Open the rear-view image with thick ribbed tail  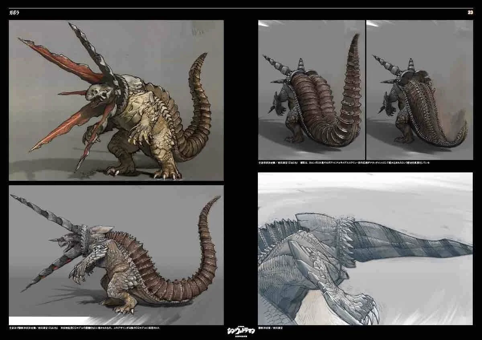[x=311, y=90]
